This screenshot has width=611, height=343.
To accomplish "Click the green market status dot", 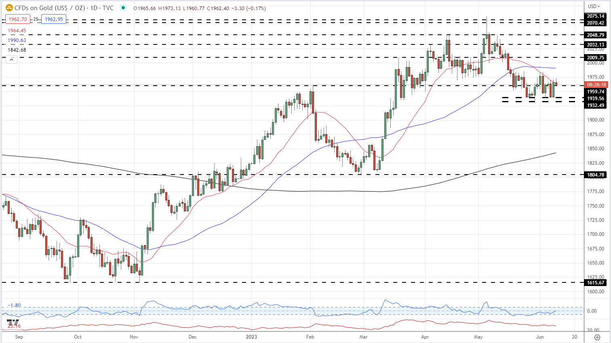I will pos(123,8).
